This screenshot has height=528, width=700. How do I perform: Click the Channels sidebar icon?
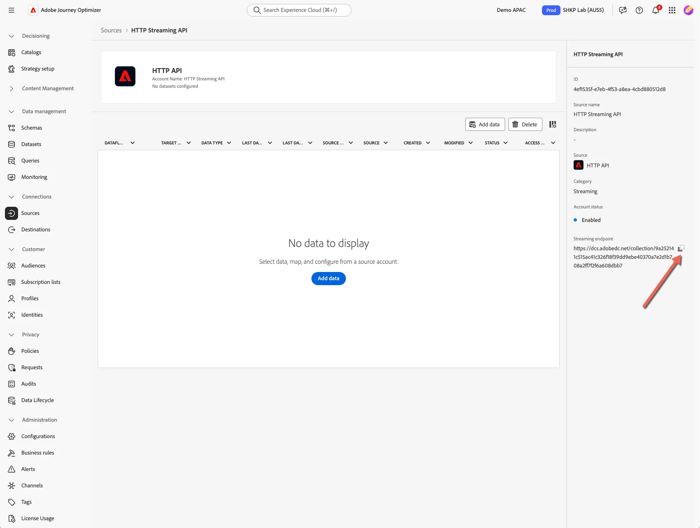coord(11,486)
